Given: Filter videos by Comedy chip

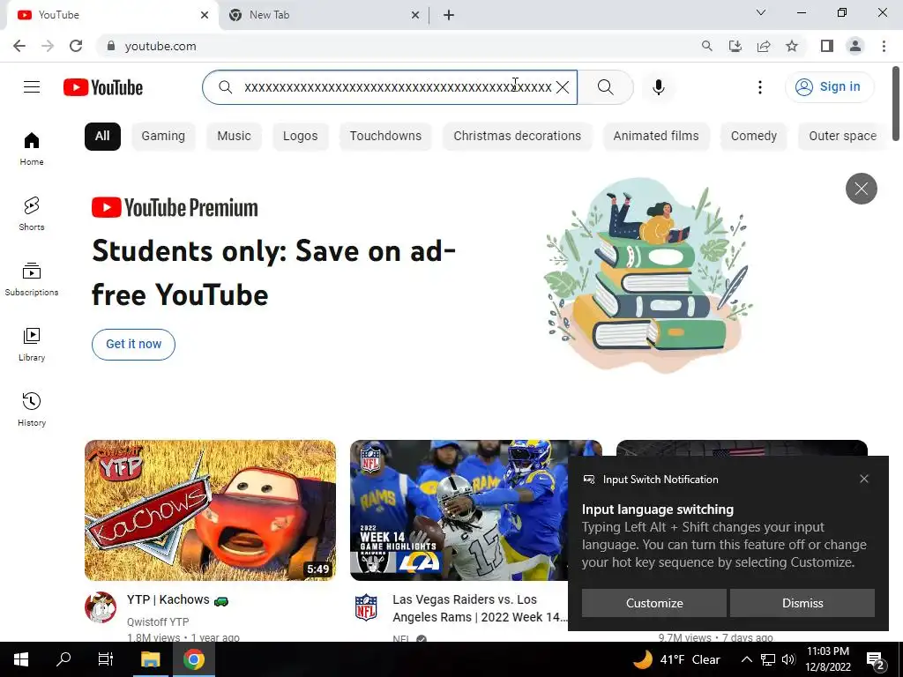Looking at the screenshot, I should [x=754, y=137].
